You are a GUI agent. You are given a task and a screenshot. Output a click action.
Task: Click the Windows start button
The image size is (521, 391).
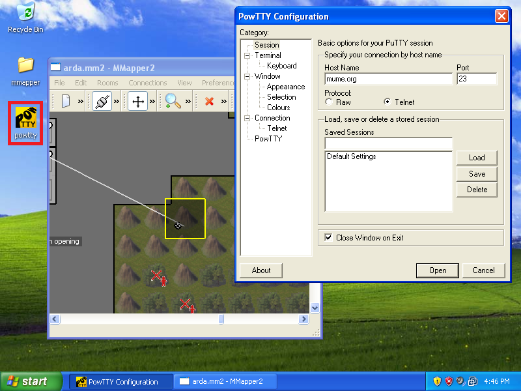[x=31, y=381]
